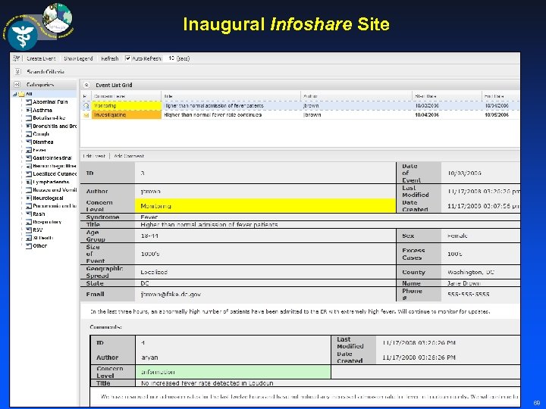Sort by End Date column header

point(500,96)
